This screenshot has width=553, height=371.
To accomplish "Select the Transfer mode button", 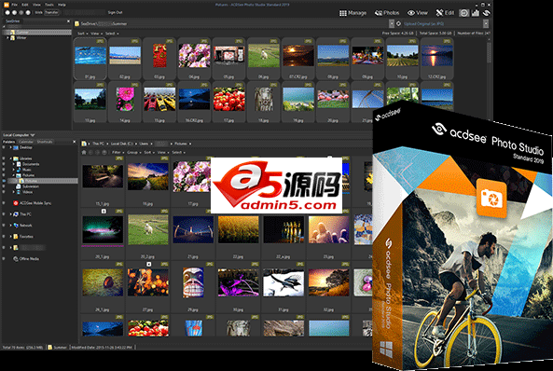I will 51,12.
